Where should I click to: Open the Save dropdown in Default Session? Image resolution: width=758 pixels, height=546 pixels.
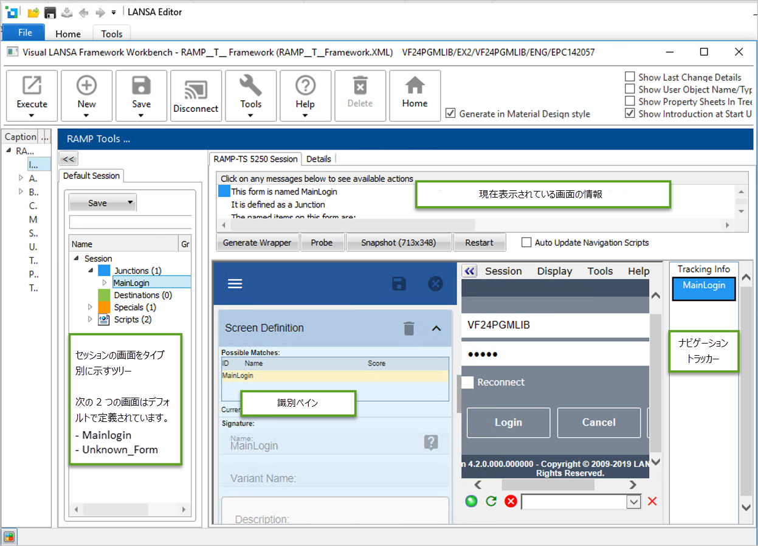point(129,203)
